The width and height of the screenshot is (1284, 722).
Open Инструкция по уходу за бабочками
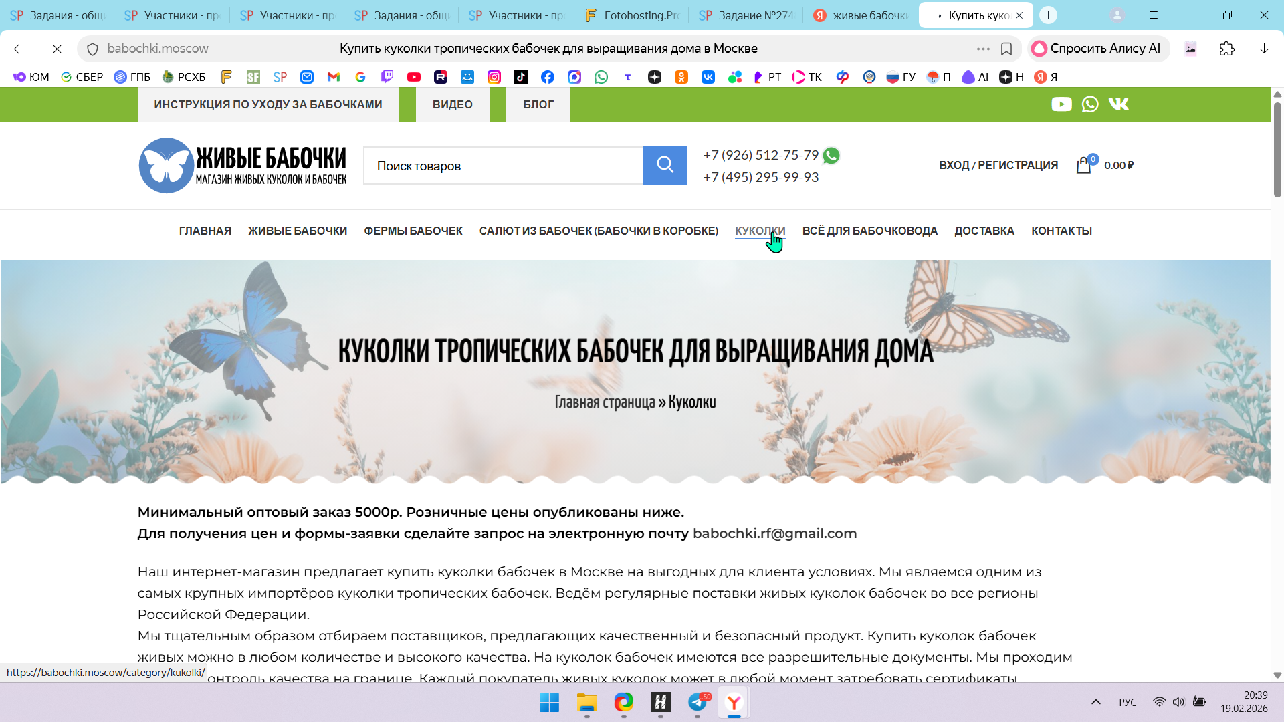(267, 104)
